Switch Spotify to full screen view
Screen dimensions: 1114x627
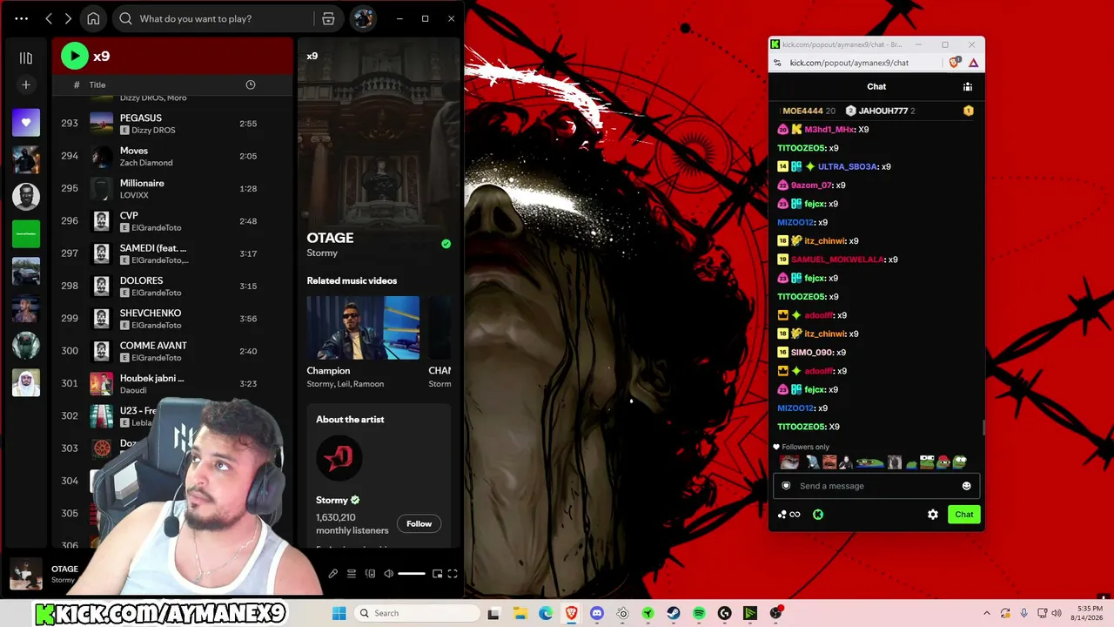click(453, 574)
